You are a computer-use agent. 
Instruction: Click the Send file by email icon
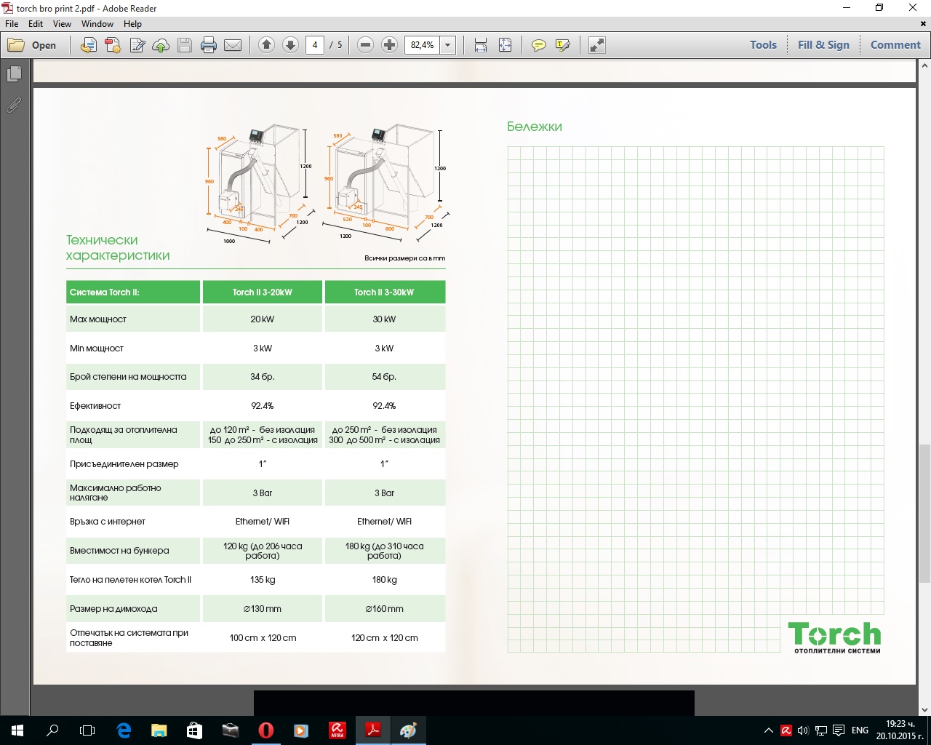pos(233,45)
